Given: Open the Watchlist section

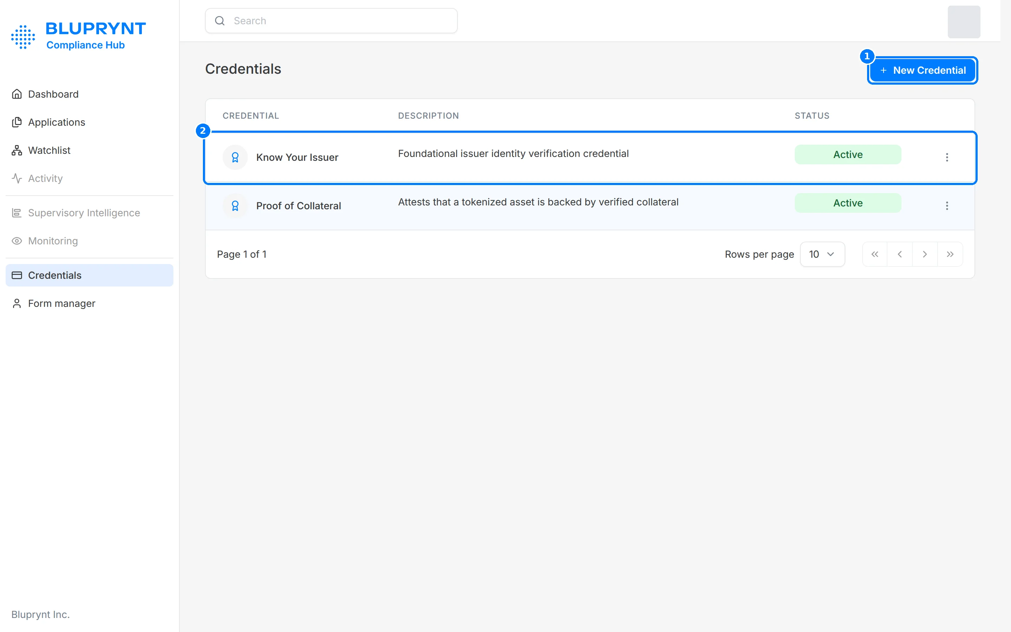Looking at the screenshot, I should (90, 150).
